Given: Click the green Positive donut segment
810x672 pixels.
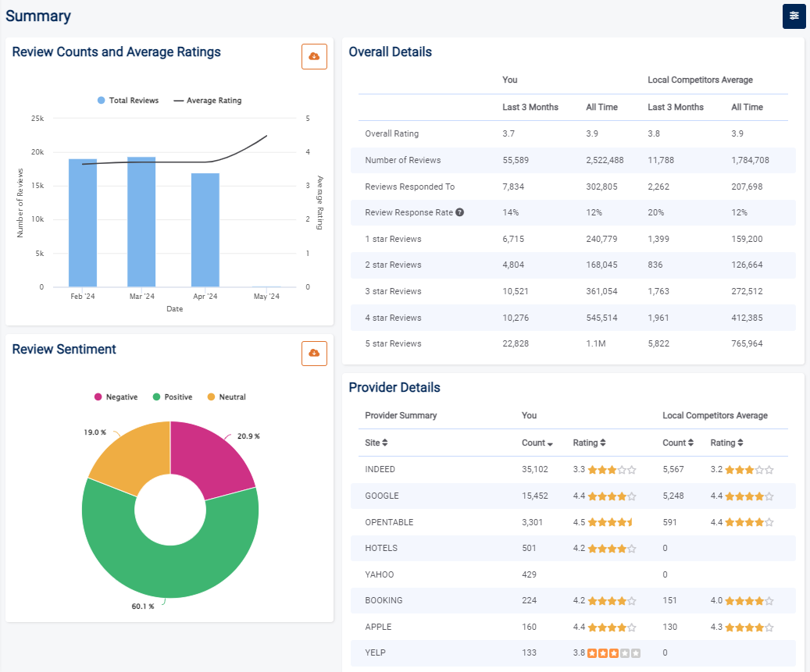Looking at the screenshot, I should 172,571.
